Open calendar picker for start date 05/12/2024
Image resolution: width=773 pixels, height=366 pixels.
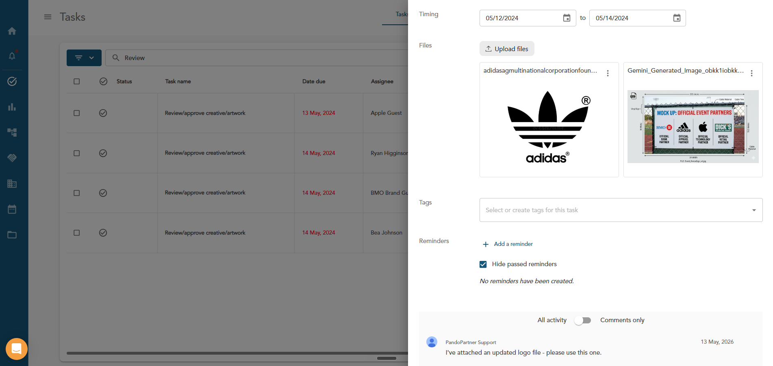(x=567, y=18)
